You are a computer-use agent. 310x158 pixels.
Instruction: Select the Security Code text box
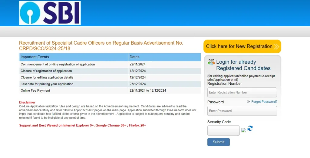click(x=223, y=131)
